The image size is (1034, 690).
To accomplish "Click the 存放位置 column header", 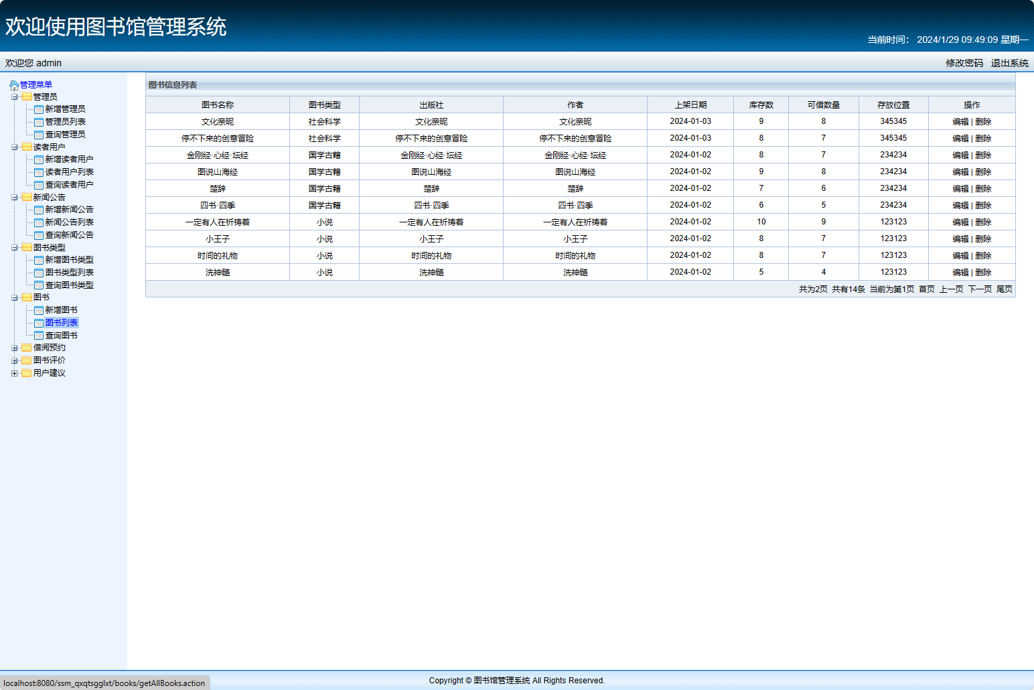I will click(x=893, y=105).
